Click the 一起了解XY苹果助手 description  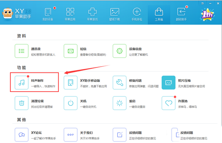[x=44, y=139]
